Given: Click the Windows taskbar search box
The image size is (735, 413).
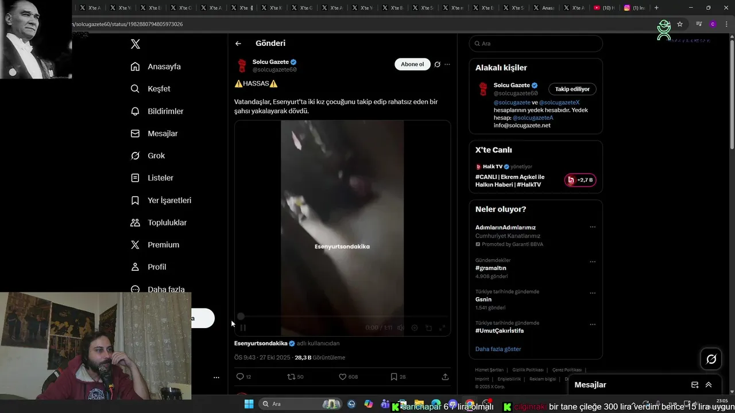Looking at the screenshot, I should pos(300,404).
